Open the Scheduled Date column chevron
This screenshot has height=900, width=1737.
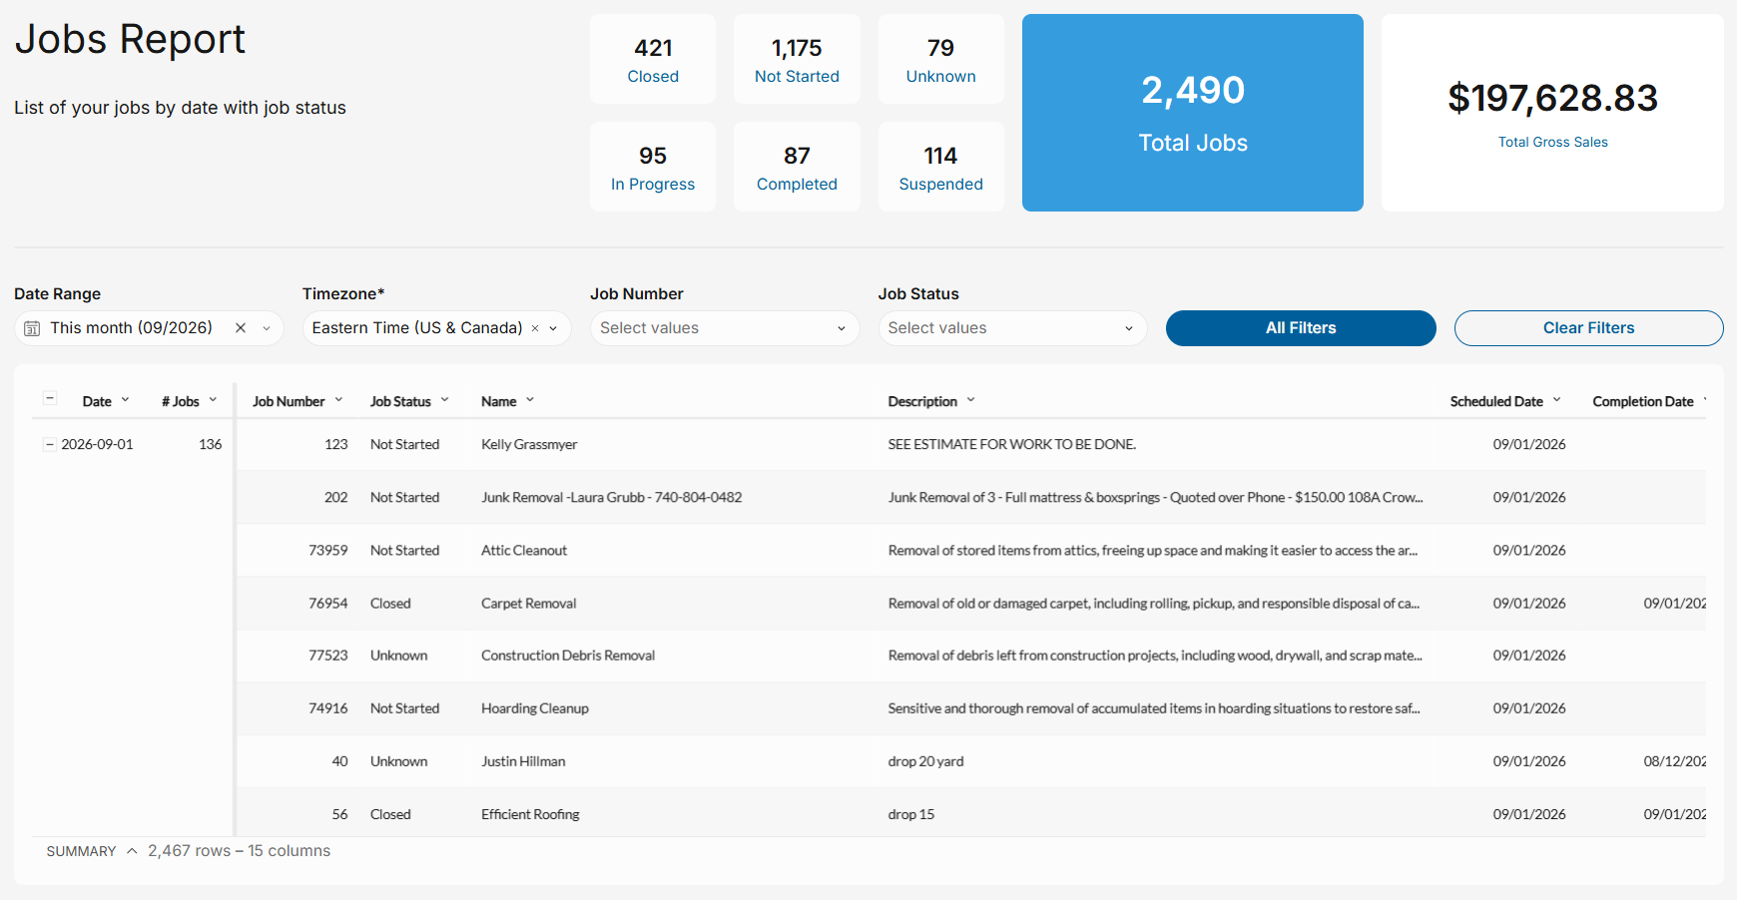coord(1556,400)
